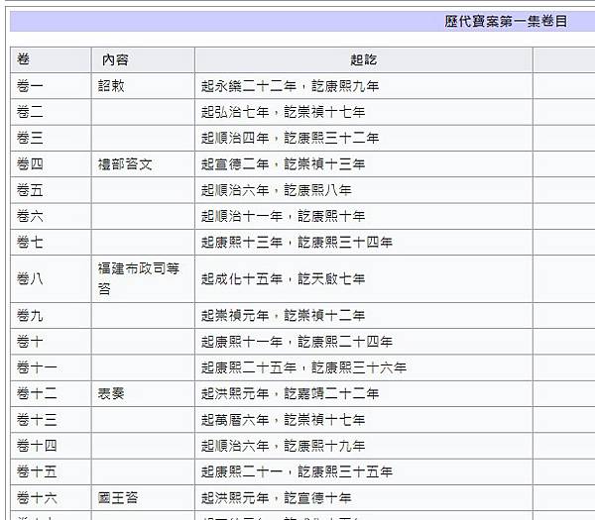Select the 卷十三 cell
The image size is (595, 520).
(51, 420)
